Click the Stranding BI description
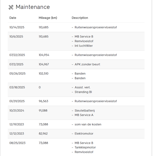This screenshot has width=153, height=156. click(x=83, y=92)
